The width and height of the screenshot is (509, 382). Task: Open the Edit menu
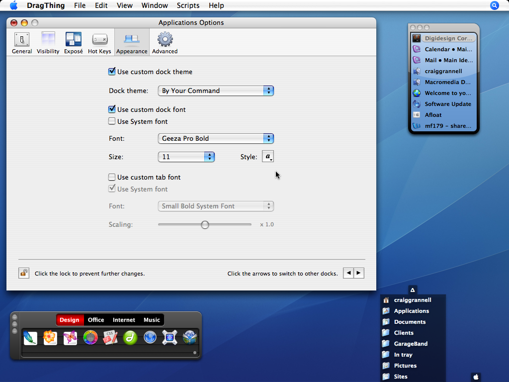[x=101, y=5]
